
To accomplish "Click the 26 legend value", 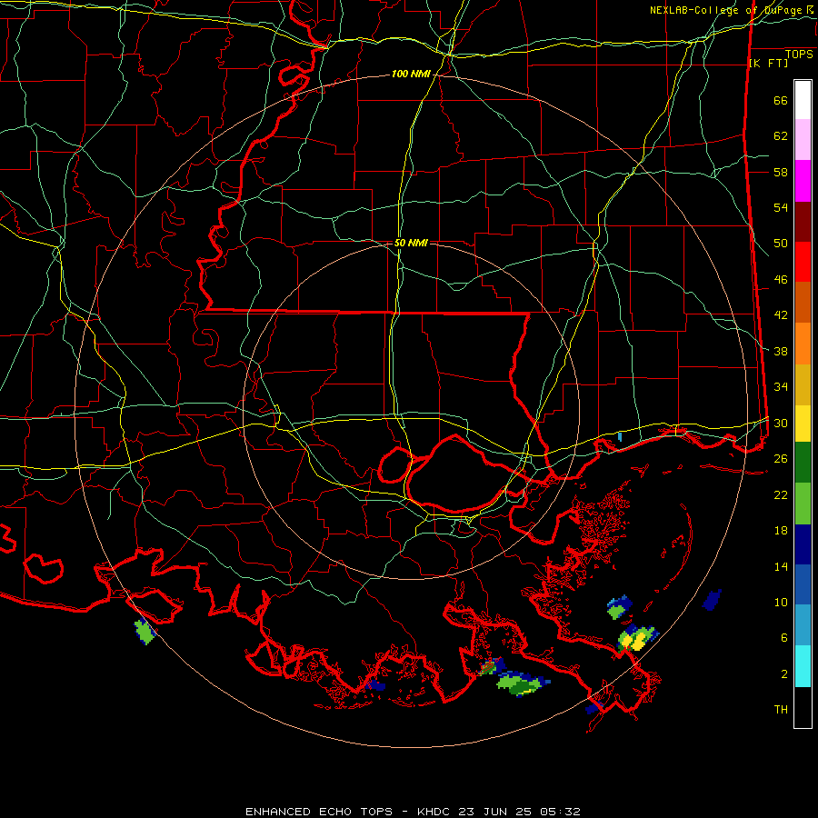I will click(781, 459).
